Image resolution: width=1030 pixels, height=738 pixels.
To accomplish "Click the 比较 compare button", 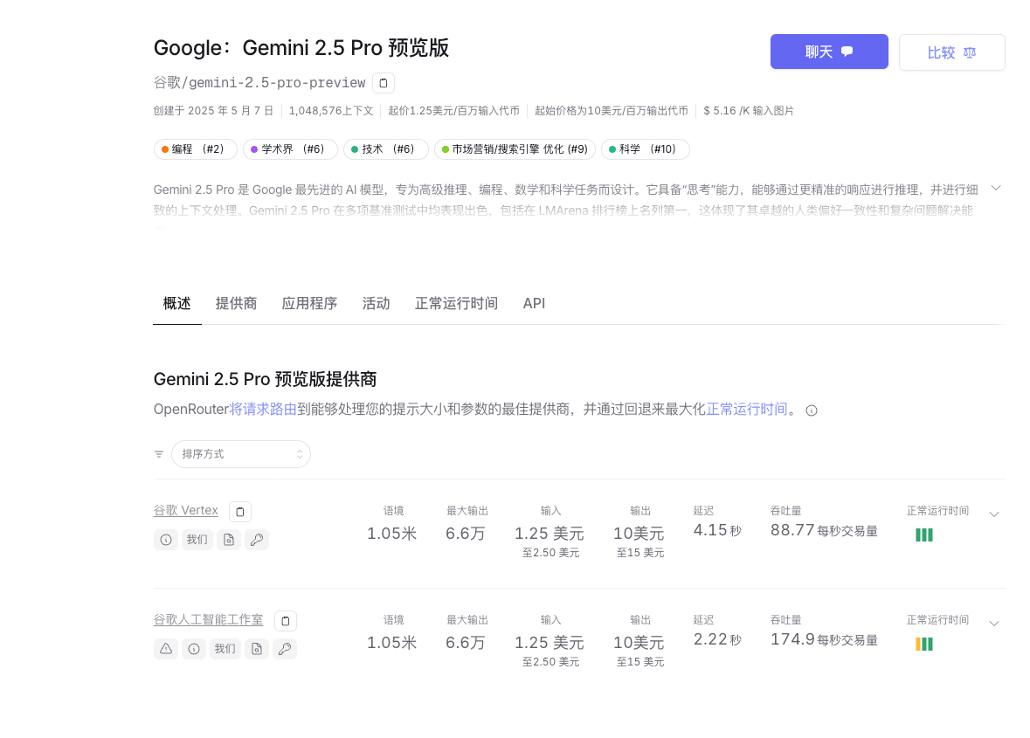I will coord(952,52).
